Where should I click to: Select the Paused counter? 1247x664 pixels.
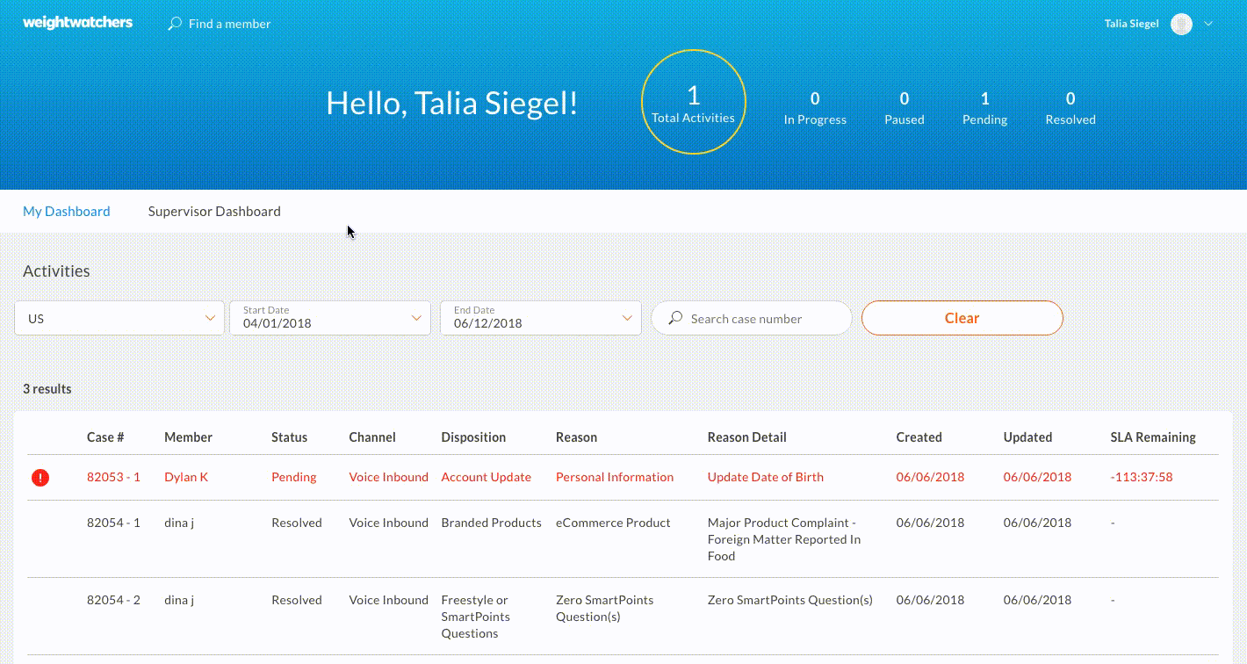pyautogui.click(x=905, y=108)
